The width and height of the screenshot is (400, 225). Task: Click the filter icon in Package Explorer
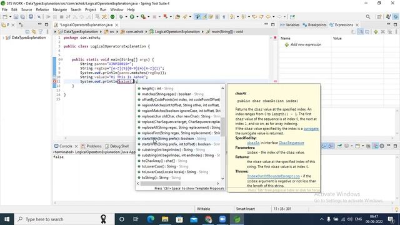click(x=41, y=32)
